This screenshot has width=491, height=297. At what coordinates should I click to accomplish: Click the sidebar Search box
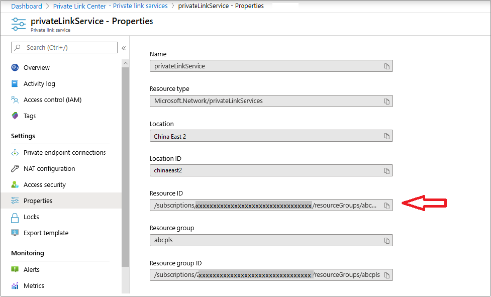pos(64,48)
